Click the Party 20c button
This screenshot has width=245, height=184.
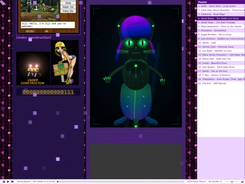click(x=68, y=11)
